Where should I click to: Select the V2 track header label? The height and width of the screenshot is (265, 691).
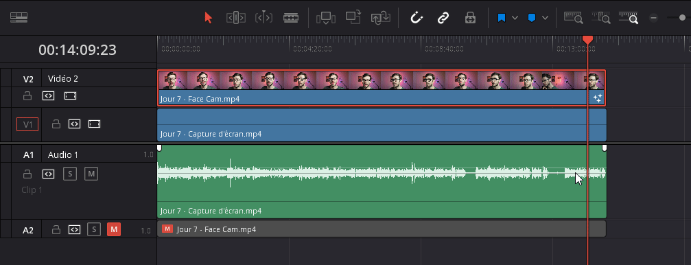(28, 80)
